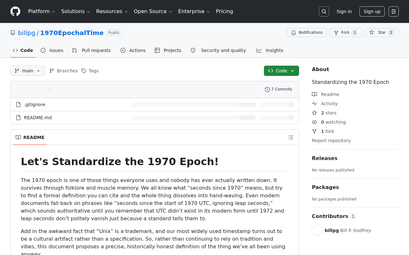The height and width of the screenshot is (255, 409).
Task: Open the Releases section heading
Action: tap(325, 158)
